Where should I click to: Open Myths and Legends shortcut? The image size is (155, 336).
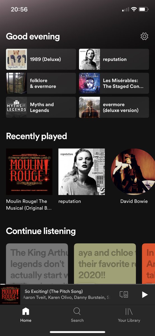pyautogui.click(x=41, y=107)
